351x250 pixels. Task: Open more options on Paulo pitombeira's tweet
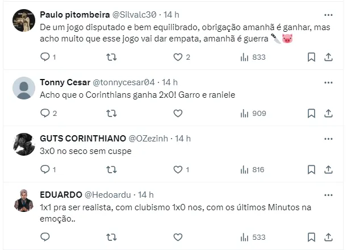(x=328, y=15)
